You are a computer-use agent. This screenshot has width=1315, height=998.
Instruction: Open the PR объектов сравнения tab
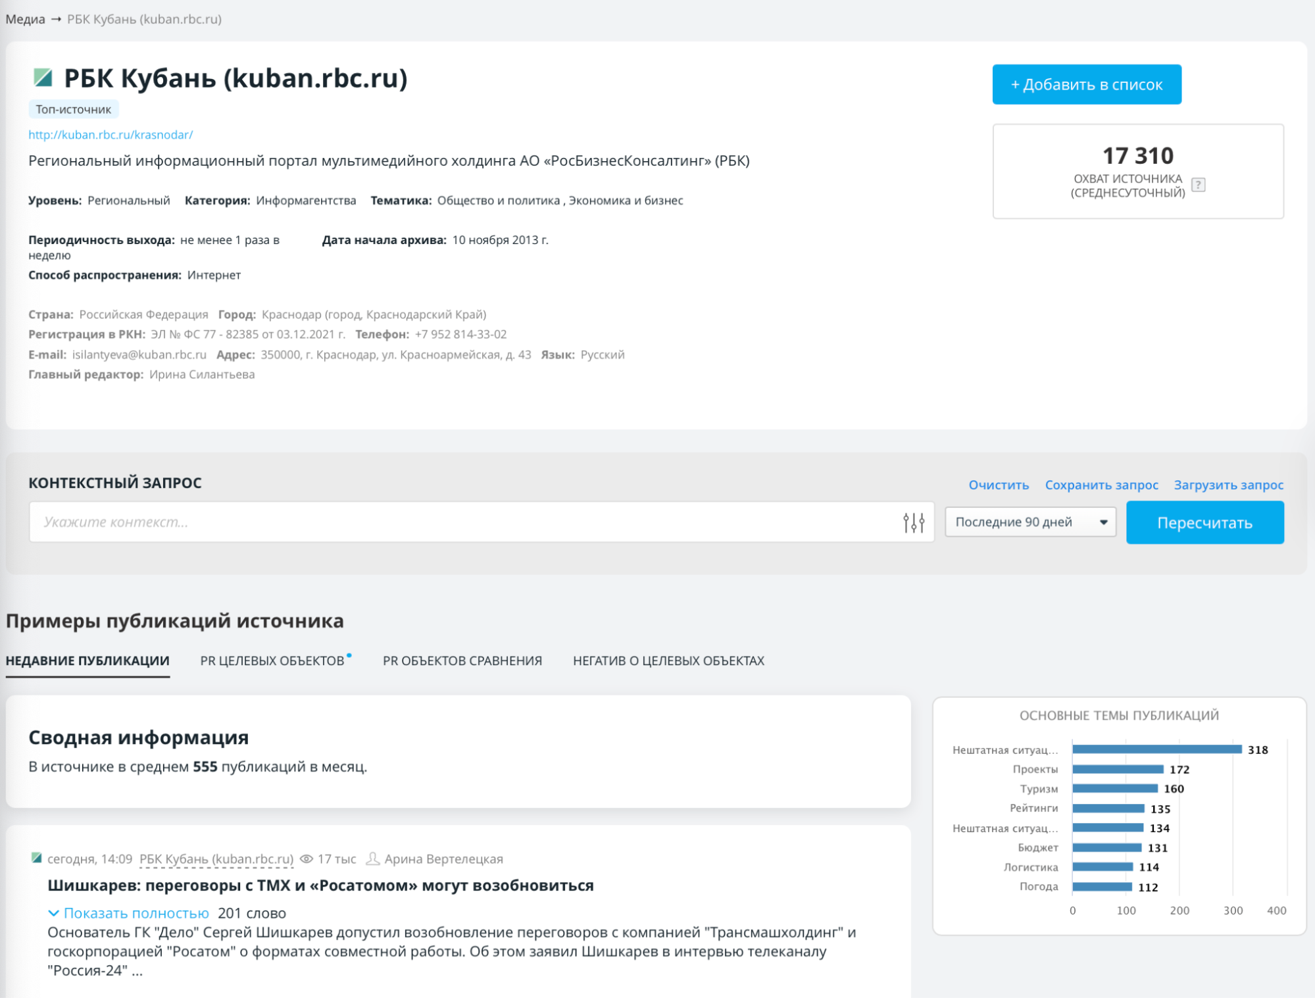(x=462, y=661)
